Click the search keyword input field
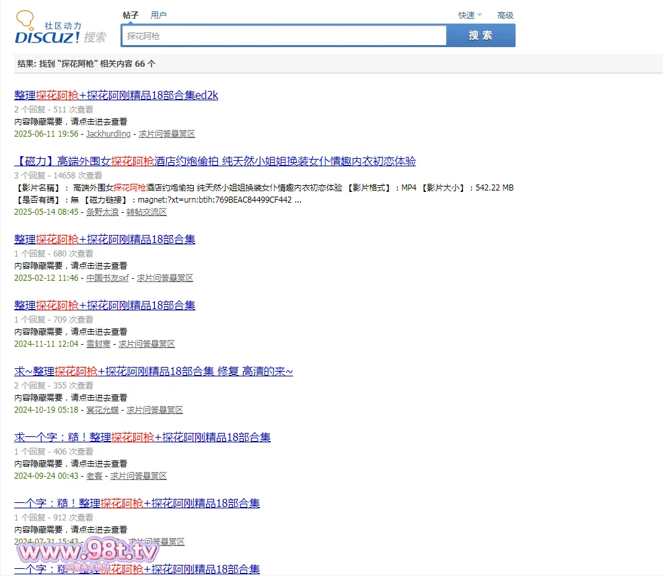This screenshot has width=663, height=577. [x=283, y=36]
